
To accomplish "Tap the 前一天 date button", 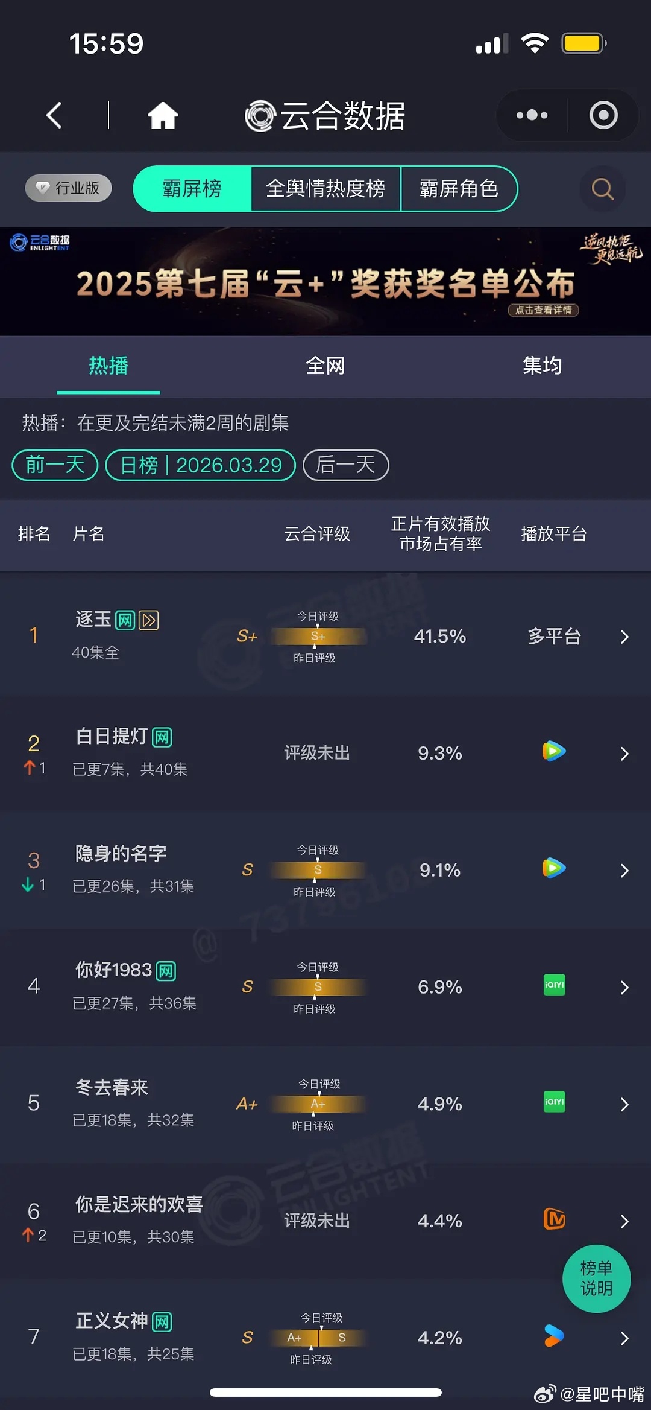I will pos(54,465).
